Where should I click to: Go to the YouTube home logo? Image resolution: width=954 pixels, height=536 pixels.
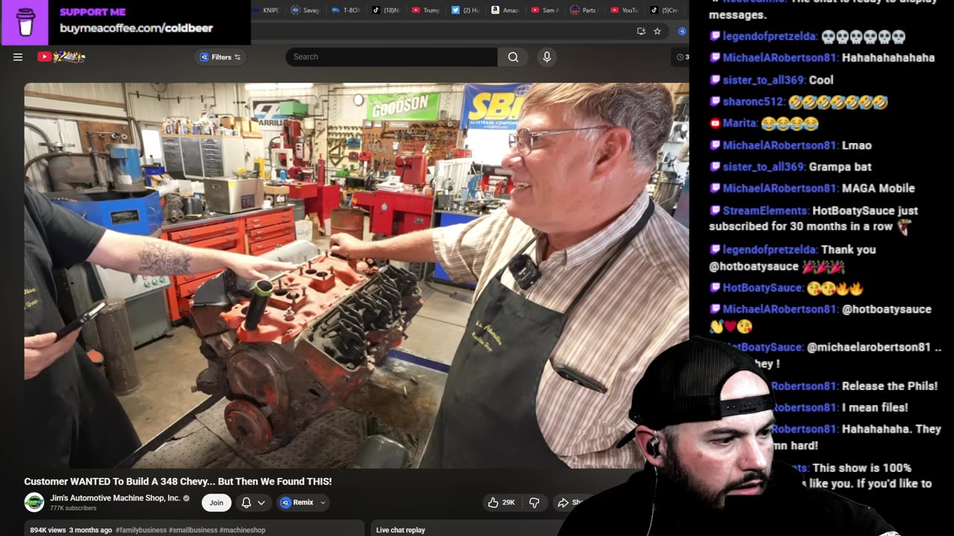(x=61, y=57)
